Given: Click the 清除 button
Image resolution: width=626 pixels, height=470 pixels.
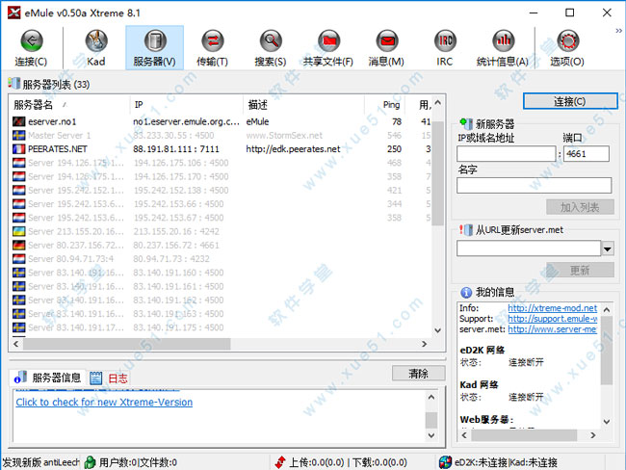Looking at the screenshot, I should click(418, 374).
